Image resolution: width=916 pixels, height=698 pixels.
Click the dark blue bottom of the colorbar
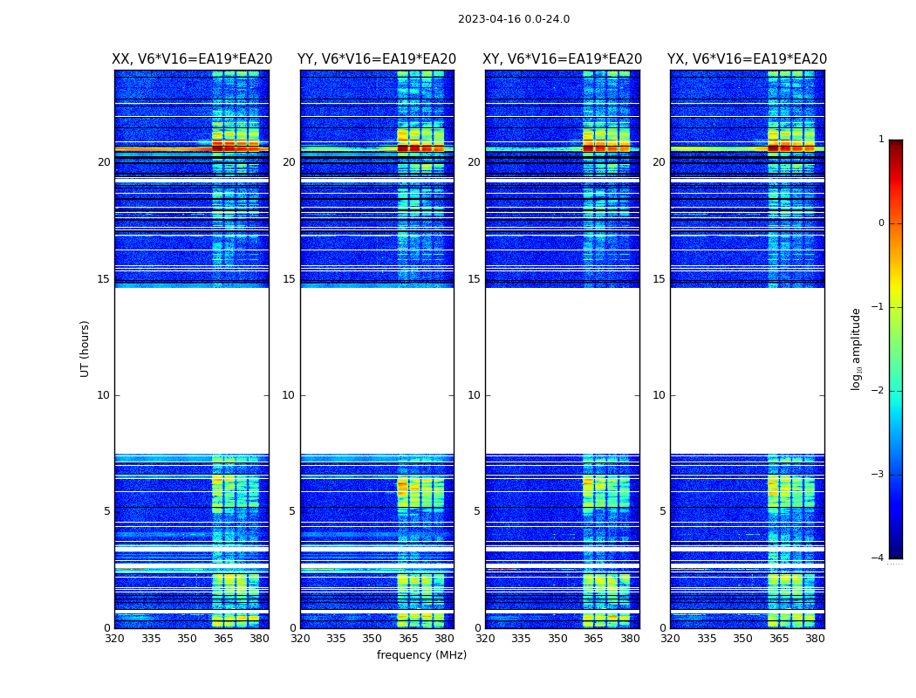point(895,552)
